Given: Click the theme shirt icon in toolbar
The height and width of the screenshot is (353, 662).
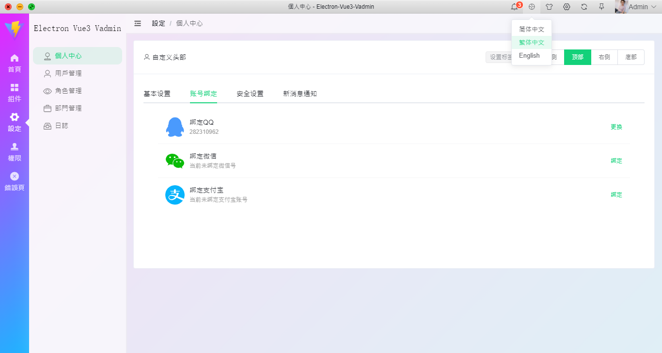Looking at the screenshot, I should (549, 7).
